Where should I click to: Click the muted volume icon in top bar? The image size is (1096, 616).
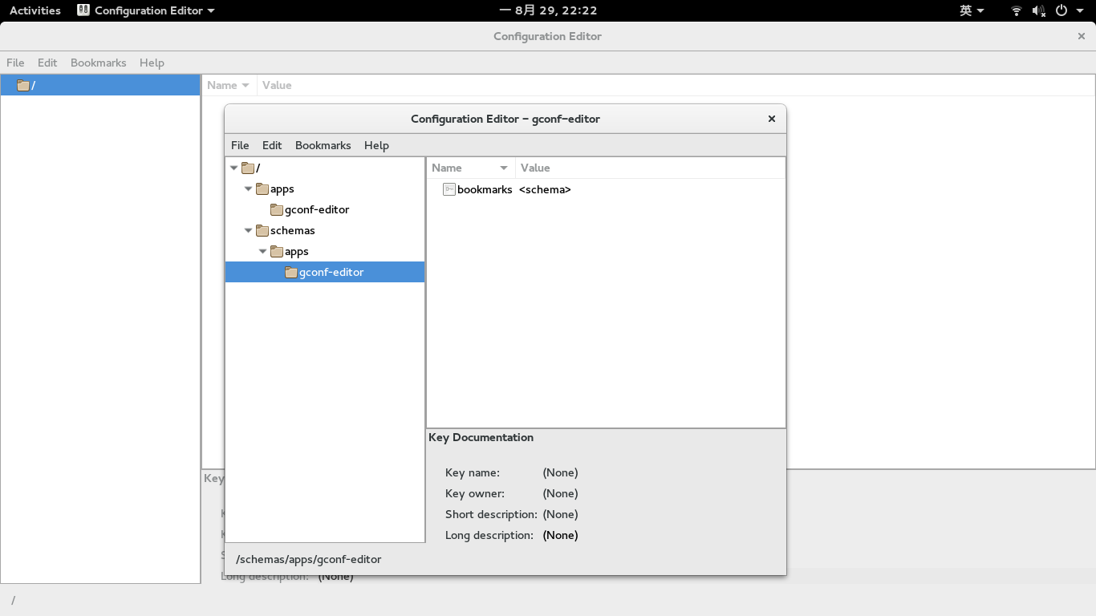click(1039, 10)
